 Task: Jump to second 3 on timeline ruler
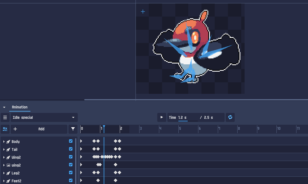point(141,129)
